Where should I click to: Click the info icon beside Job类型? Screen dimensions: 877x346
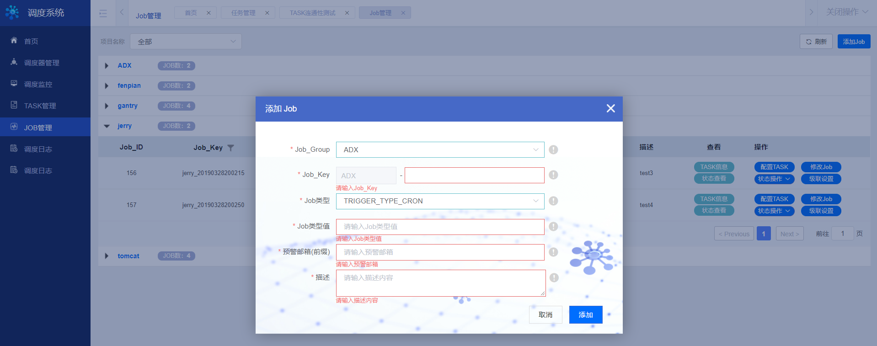(x=553, y=201)
